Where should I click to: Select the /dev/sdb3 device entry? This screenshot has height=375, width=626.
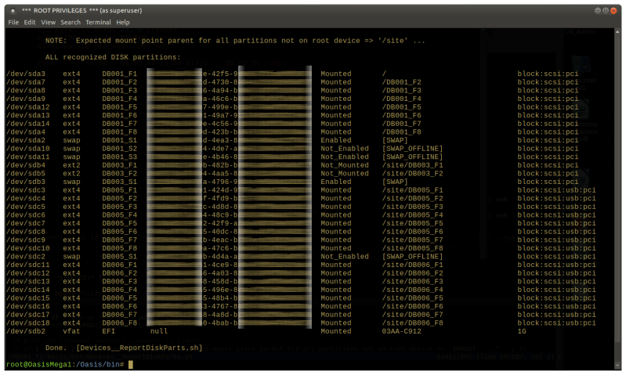coord(26,182)
